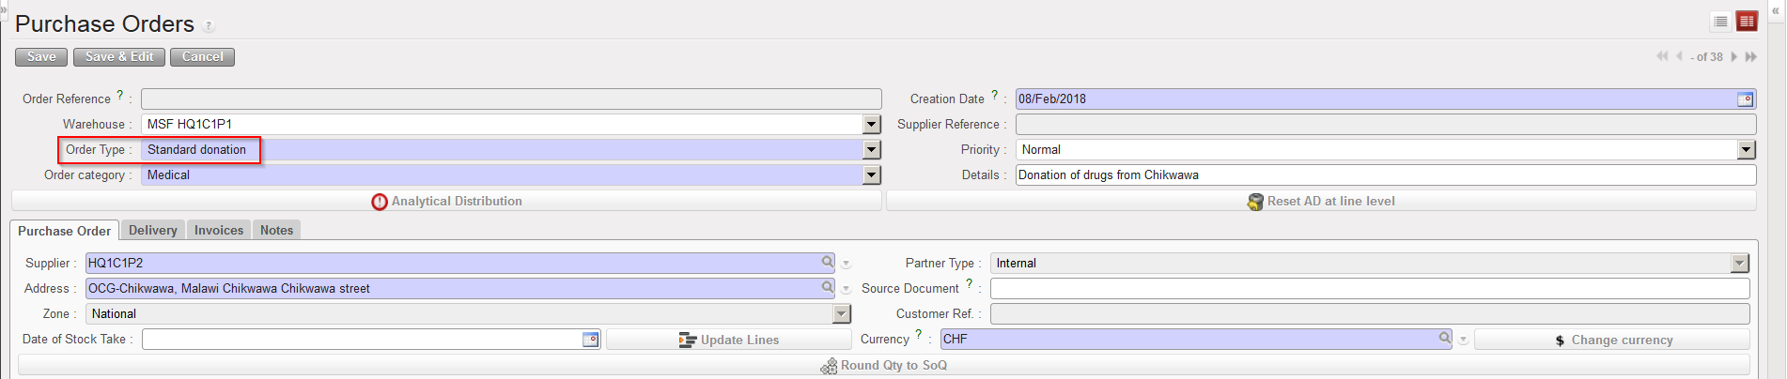Open the Invoices tab
The width and height of the screenshot is (1787, 379).
pyautogui.click(x=219, y=231)
